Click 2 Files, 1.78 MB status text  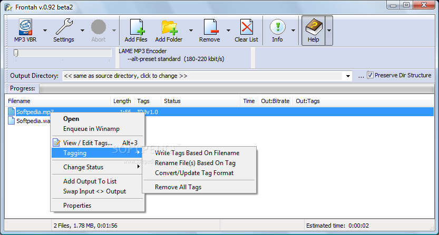[x=85, y=226]
